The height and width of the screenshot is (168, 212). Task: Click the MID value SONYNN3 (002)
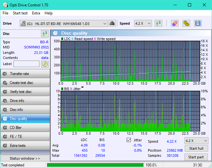(x=36, y=47)
